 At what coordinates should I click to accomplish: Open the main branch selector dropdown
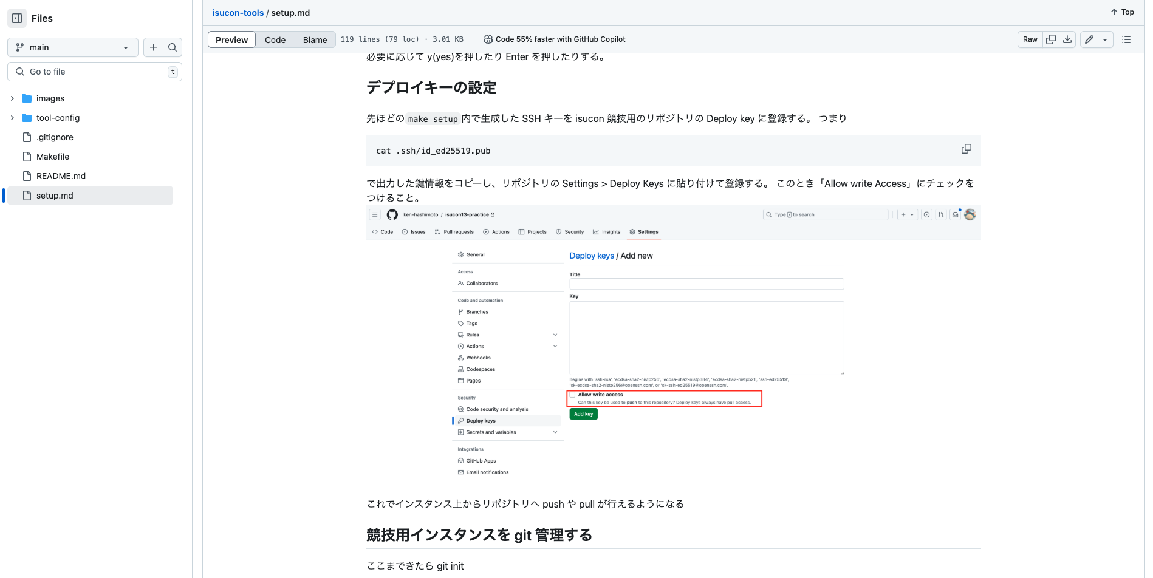[72, 47]
